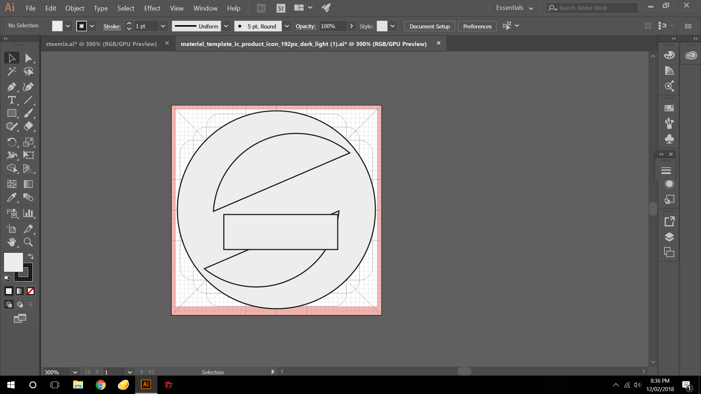Click the Fill color box

[x=14, y=262]
